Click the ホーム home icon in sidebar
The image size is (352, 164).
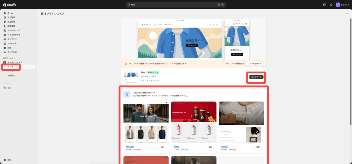pyautogui.click(x=4, y=13)
